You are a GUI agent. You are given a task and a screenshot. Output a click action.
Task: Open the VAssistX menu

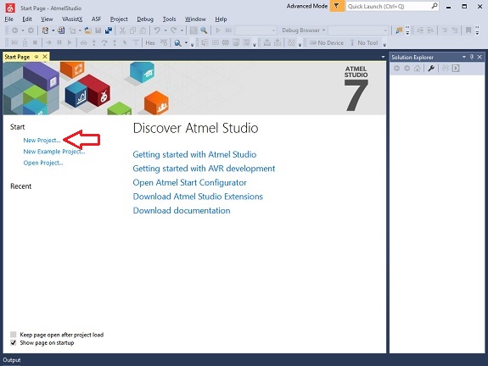click(72, 19)
